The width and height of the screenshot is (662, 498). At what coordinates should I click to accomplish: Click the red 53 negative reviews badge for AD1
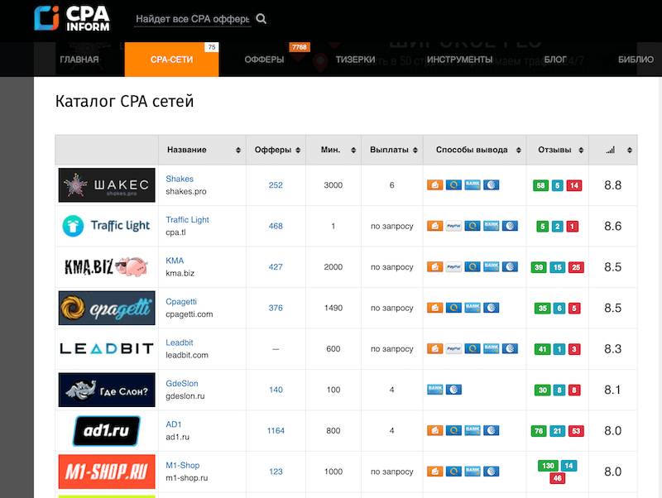576,431
